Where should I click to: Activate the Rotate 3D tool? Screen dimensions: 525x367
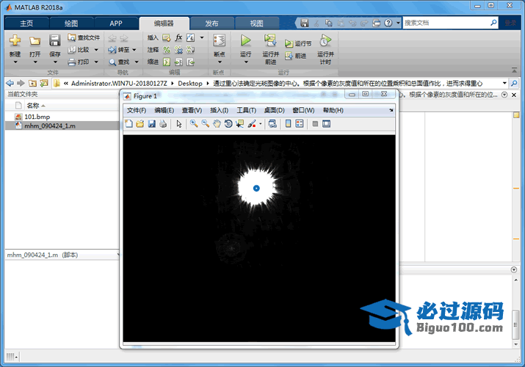tap(228, 124)
